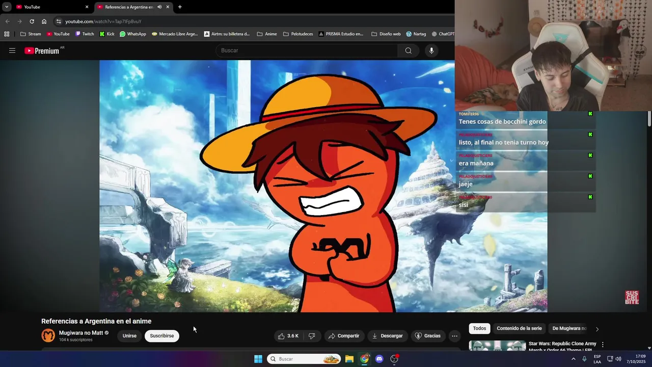Open Chrome from the taskbar

(x=365, y=359)
